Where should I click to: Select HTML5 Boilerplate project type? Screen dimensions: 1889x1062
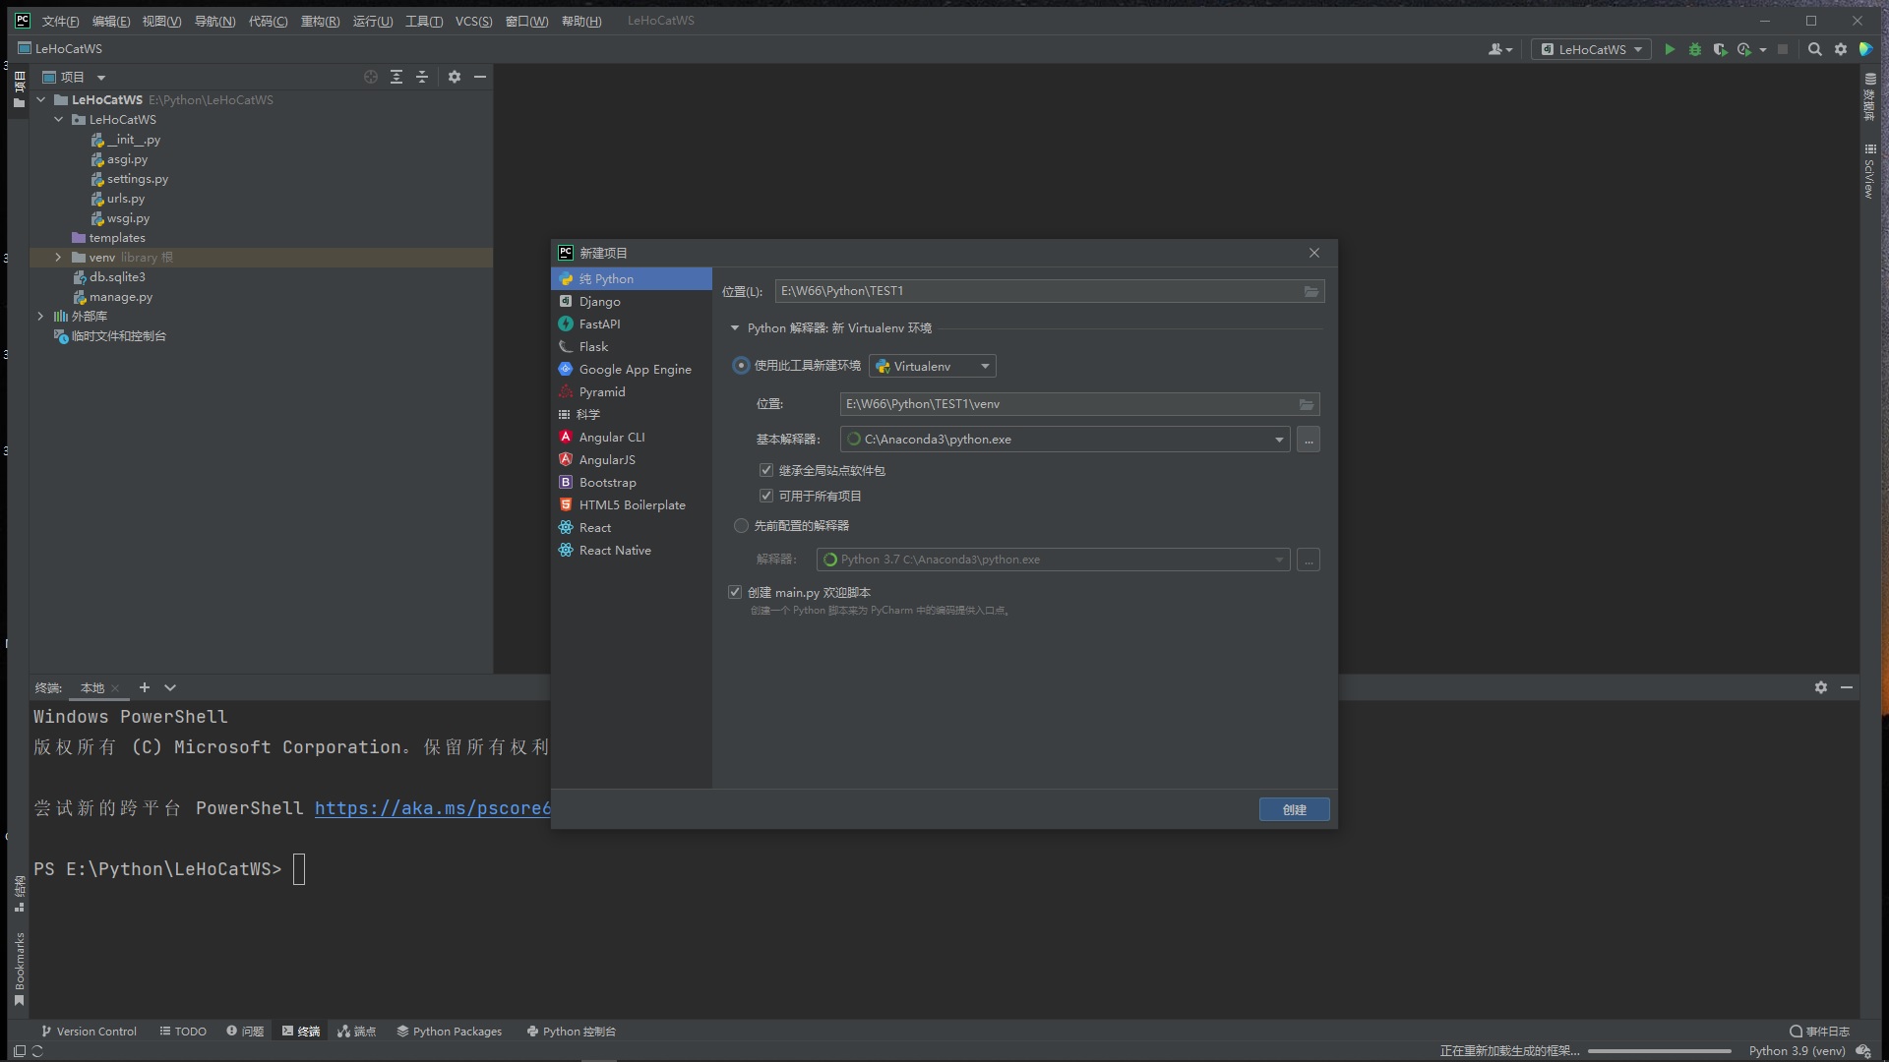click(x=632, y=505)
